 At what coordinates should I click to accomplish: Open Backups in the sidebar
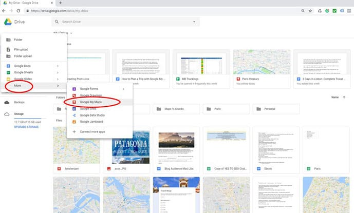pos(19,102)
